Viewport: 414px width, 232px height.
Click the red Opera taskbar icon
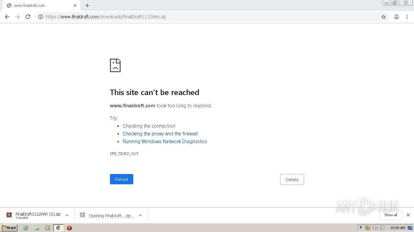(x=69, y=228)
